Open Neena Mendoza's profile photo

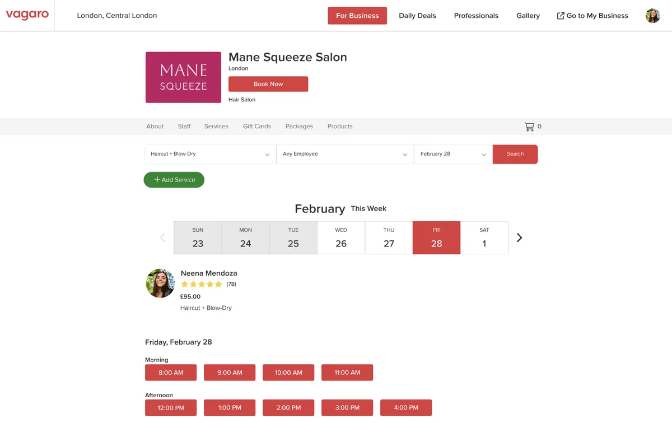160,283
